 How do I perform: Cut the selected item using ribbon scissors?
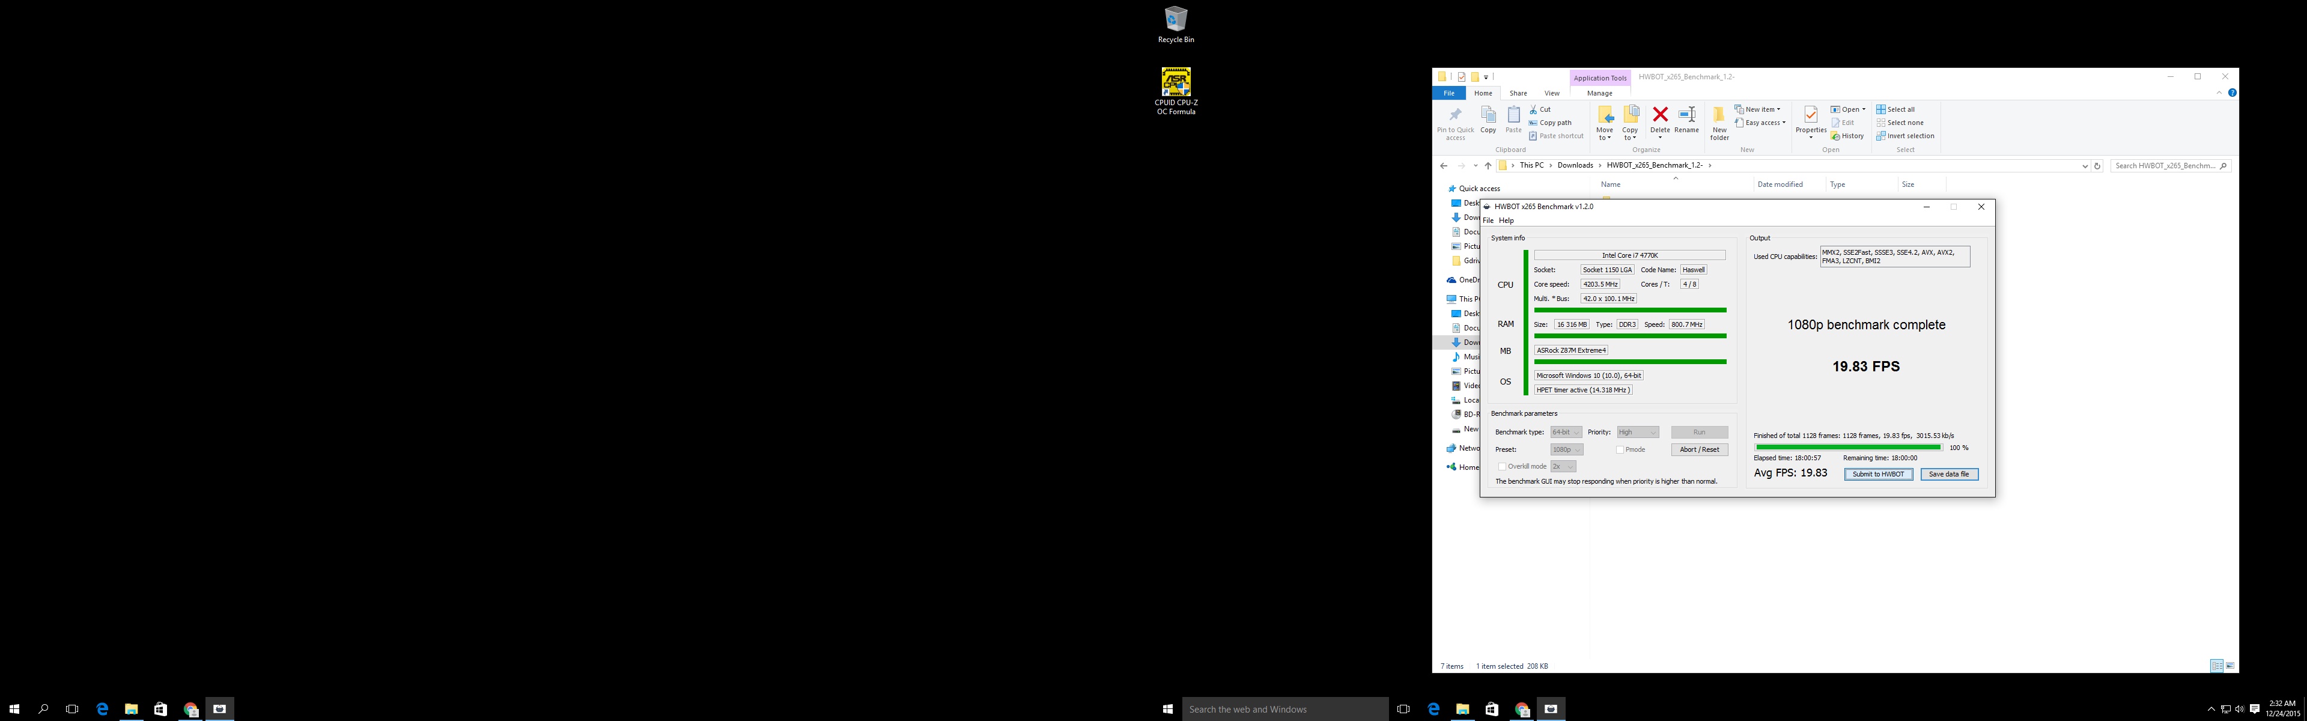(1539, 109)
